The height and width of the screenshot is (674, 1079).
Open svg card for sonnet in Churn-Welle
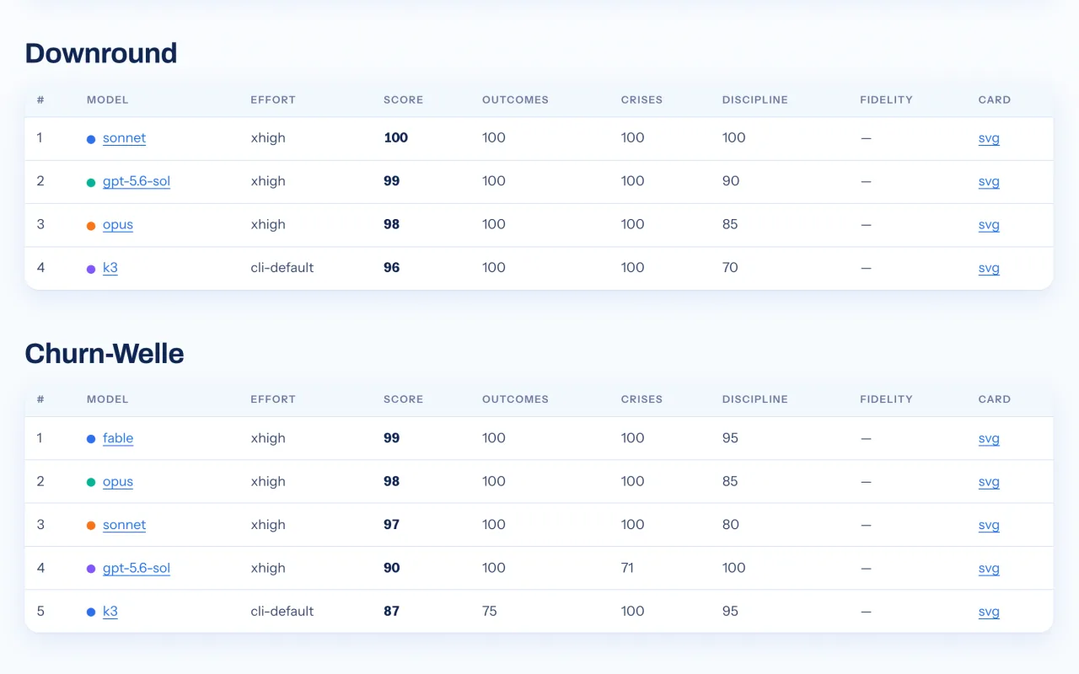point(989,525)
